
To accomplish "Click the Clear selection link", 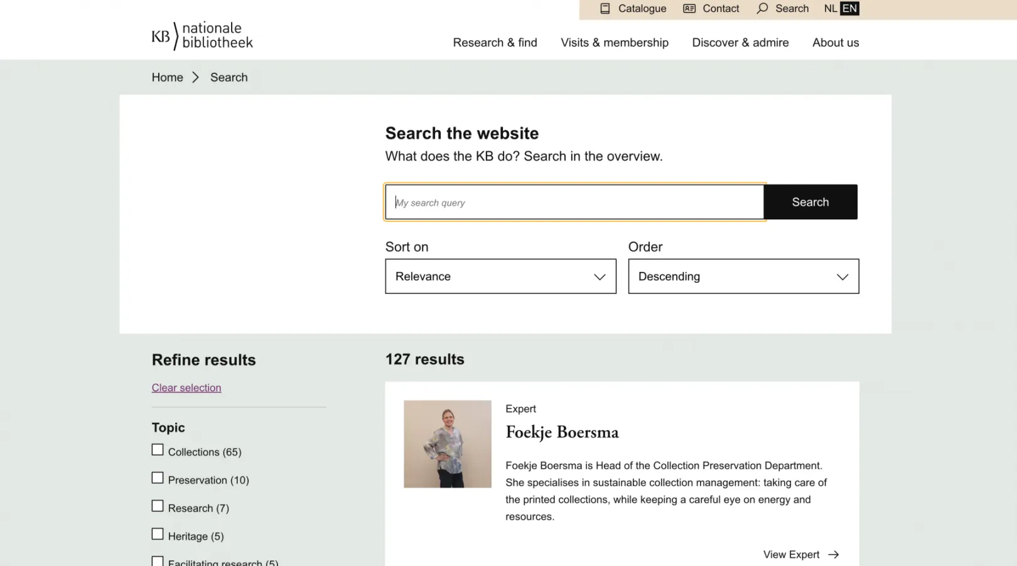I will coord(186,388).
